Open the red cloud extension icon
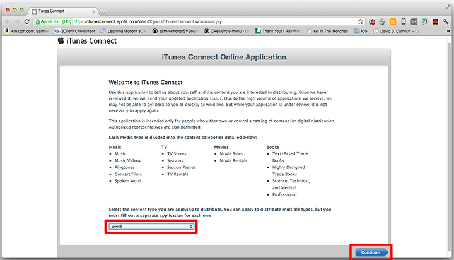 (x=435, y=21)
